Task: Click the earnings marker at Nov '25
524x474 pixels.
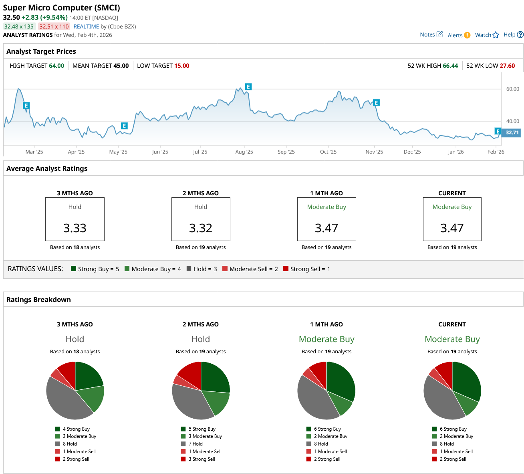Action: 376,103
